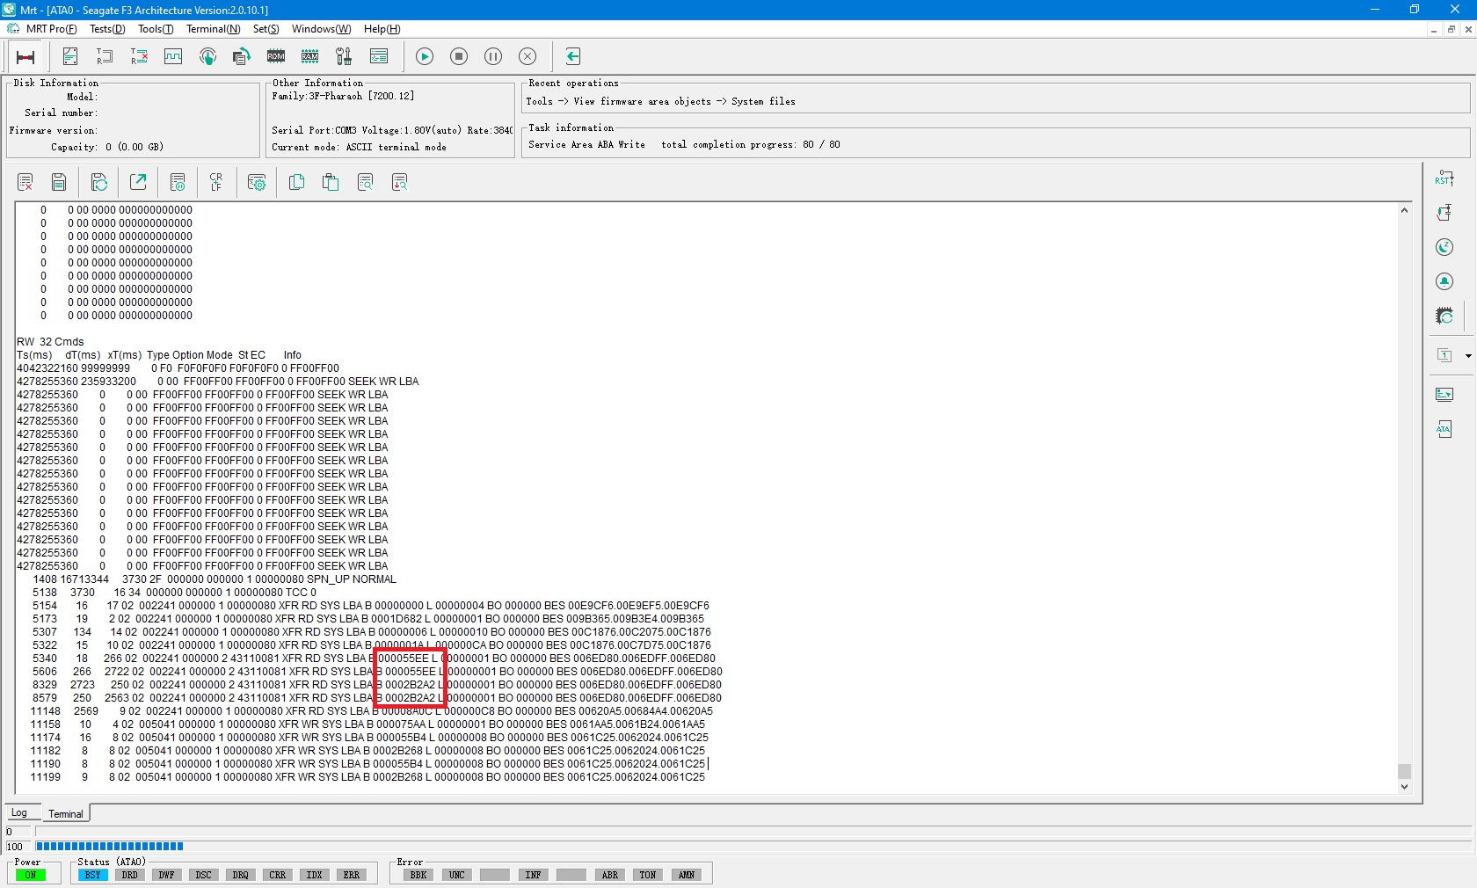Click the list-with-pause terminal icon

[x=178, y=182]
